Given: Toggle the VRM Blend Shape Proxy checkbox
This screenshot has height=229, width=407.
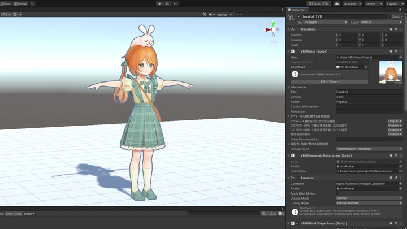Looking at the screenshot, I should coord(297,223).
